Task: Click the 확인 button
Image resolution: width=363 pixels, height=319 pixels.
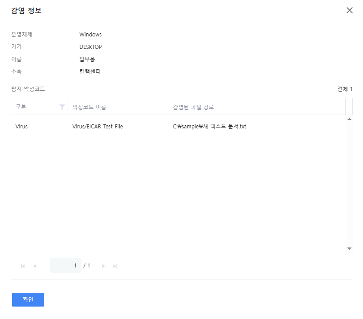Action: [28, 299]
